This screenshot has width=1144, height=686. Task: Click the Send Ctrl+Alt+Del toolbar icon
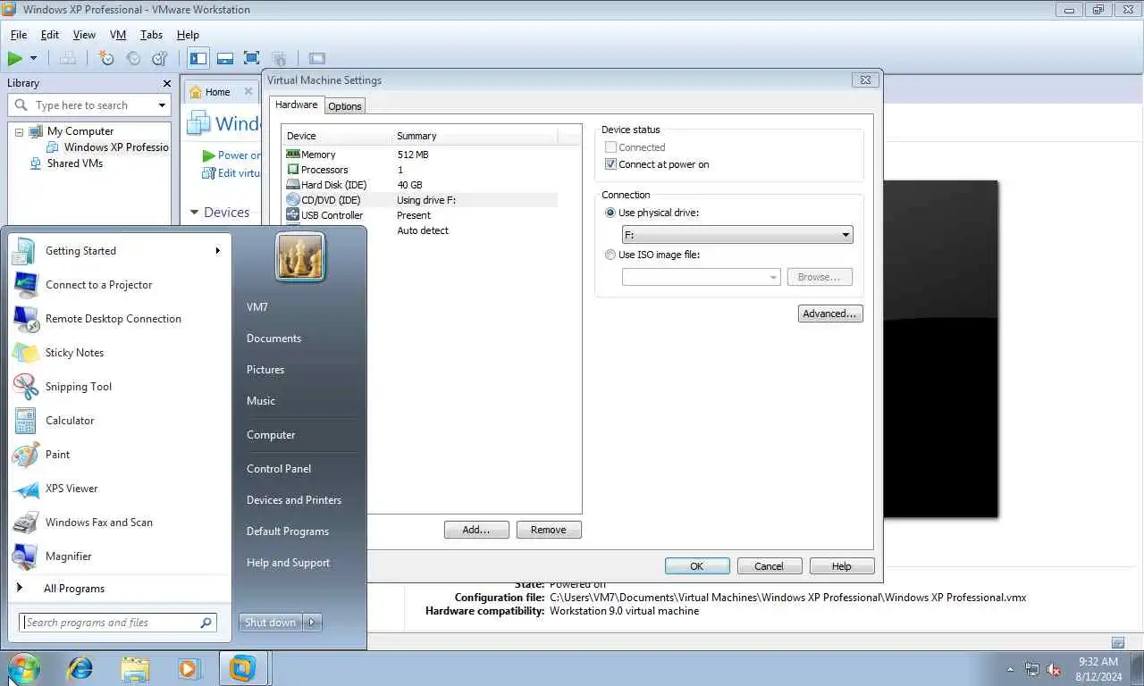68,59
